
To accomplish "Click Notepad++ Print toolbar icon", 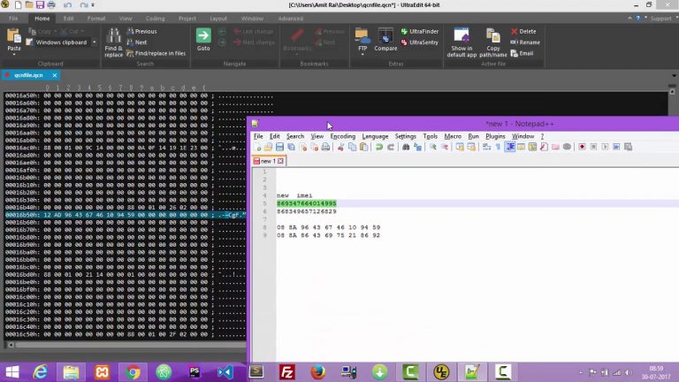I will pyautogui.click(x=325, y=148).
